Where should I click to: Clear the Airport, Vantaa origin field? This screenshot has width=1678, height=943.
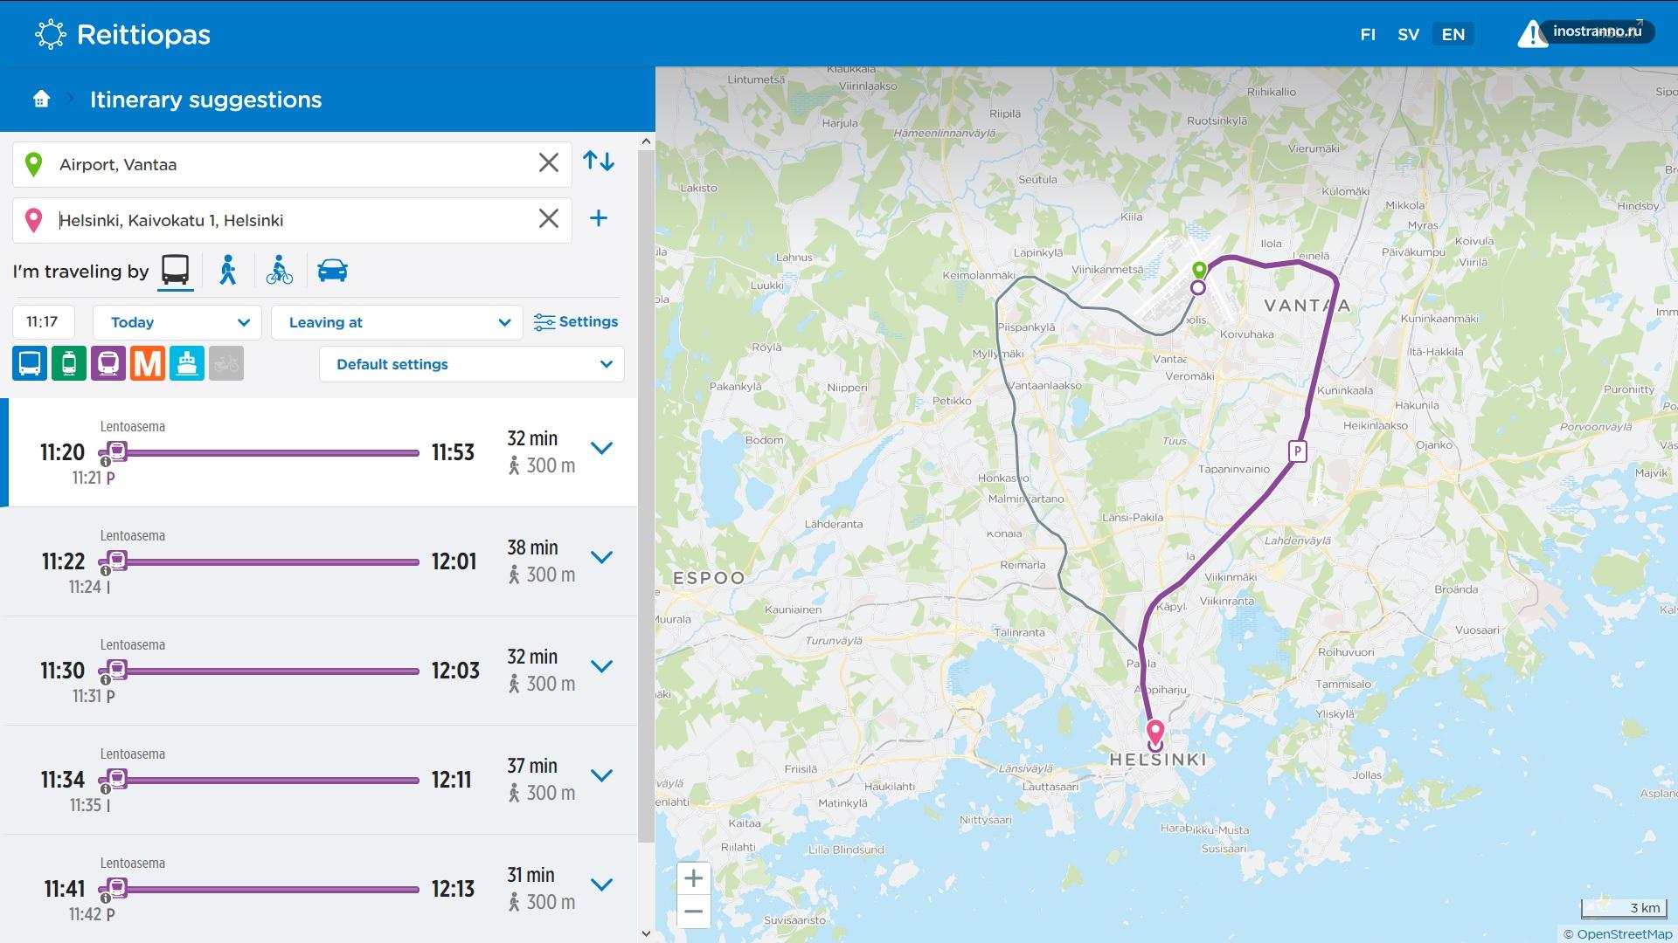click(x=548, y=163)
